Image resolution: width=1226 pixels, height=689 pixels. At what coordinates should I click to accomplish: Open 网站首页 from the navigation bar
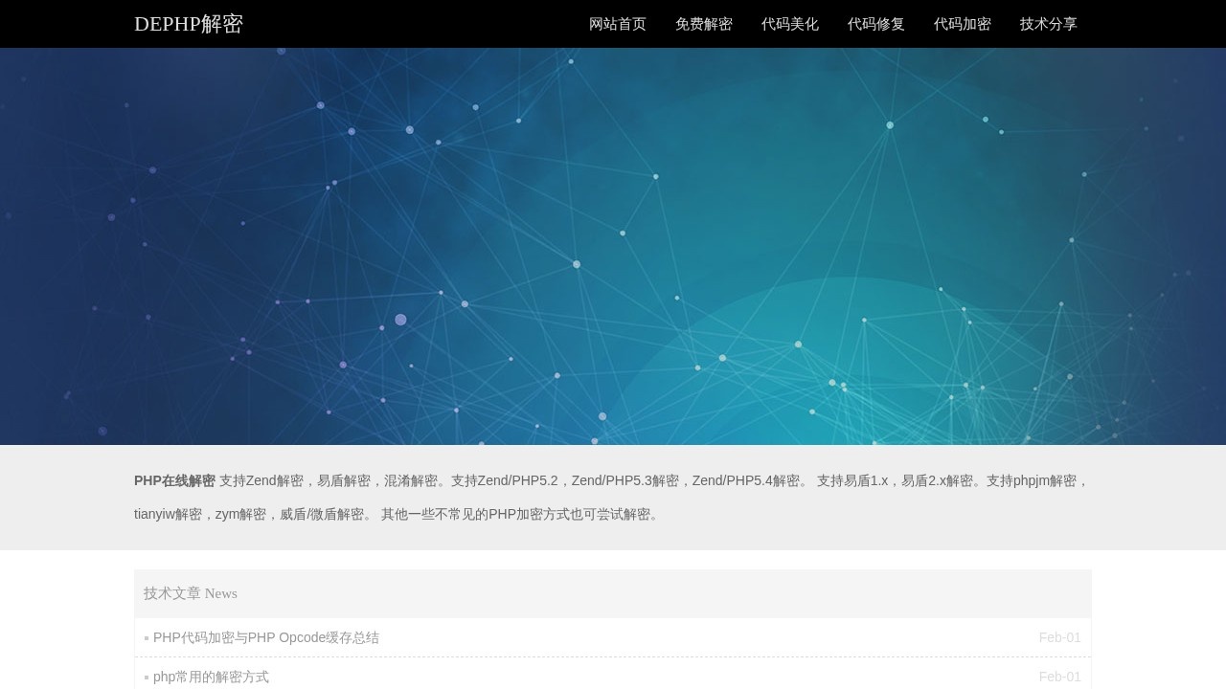click(x=617, y=24)
